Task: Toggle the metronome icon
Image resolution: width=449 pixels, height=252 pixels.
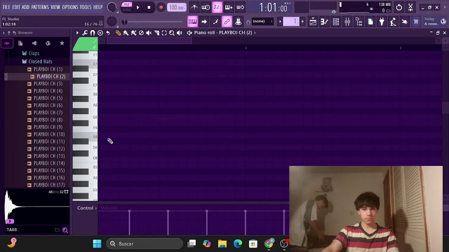Action: click(194, 7)
